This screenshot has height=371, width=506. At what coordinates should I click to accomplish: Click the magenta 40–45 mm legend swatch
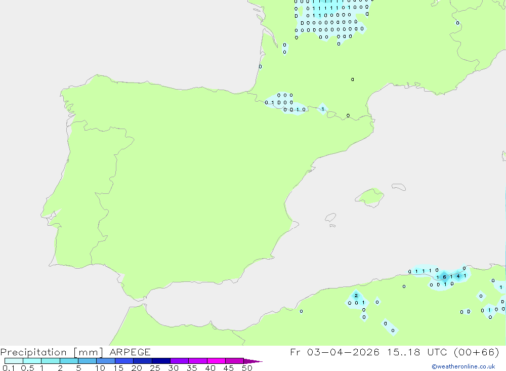(x=216, y=361)
